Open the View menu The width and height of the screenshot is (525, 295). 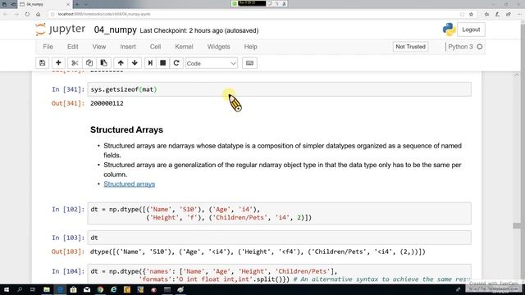[99, 47]
